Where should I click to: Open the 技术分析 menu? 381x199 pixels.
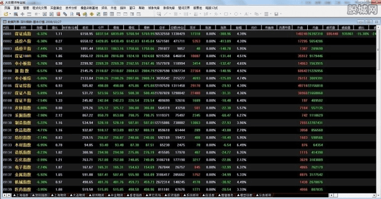(71, 8)
